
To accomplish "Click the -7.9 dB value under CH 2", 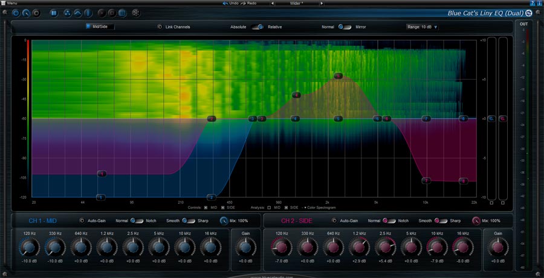I will [x=437, y=261].
